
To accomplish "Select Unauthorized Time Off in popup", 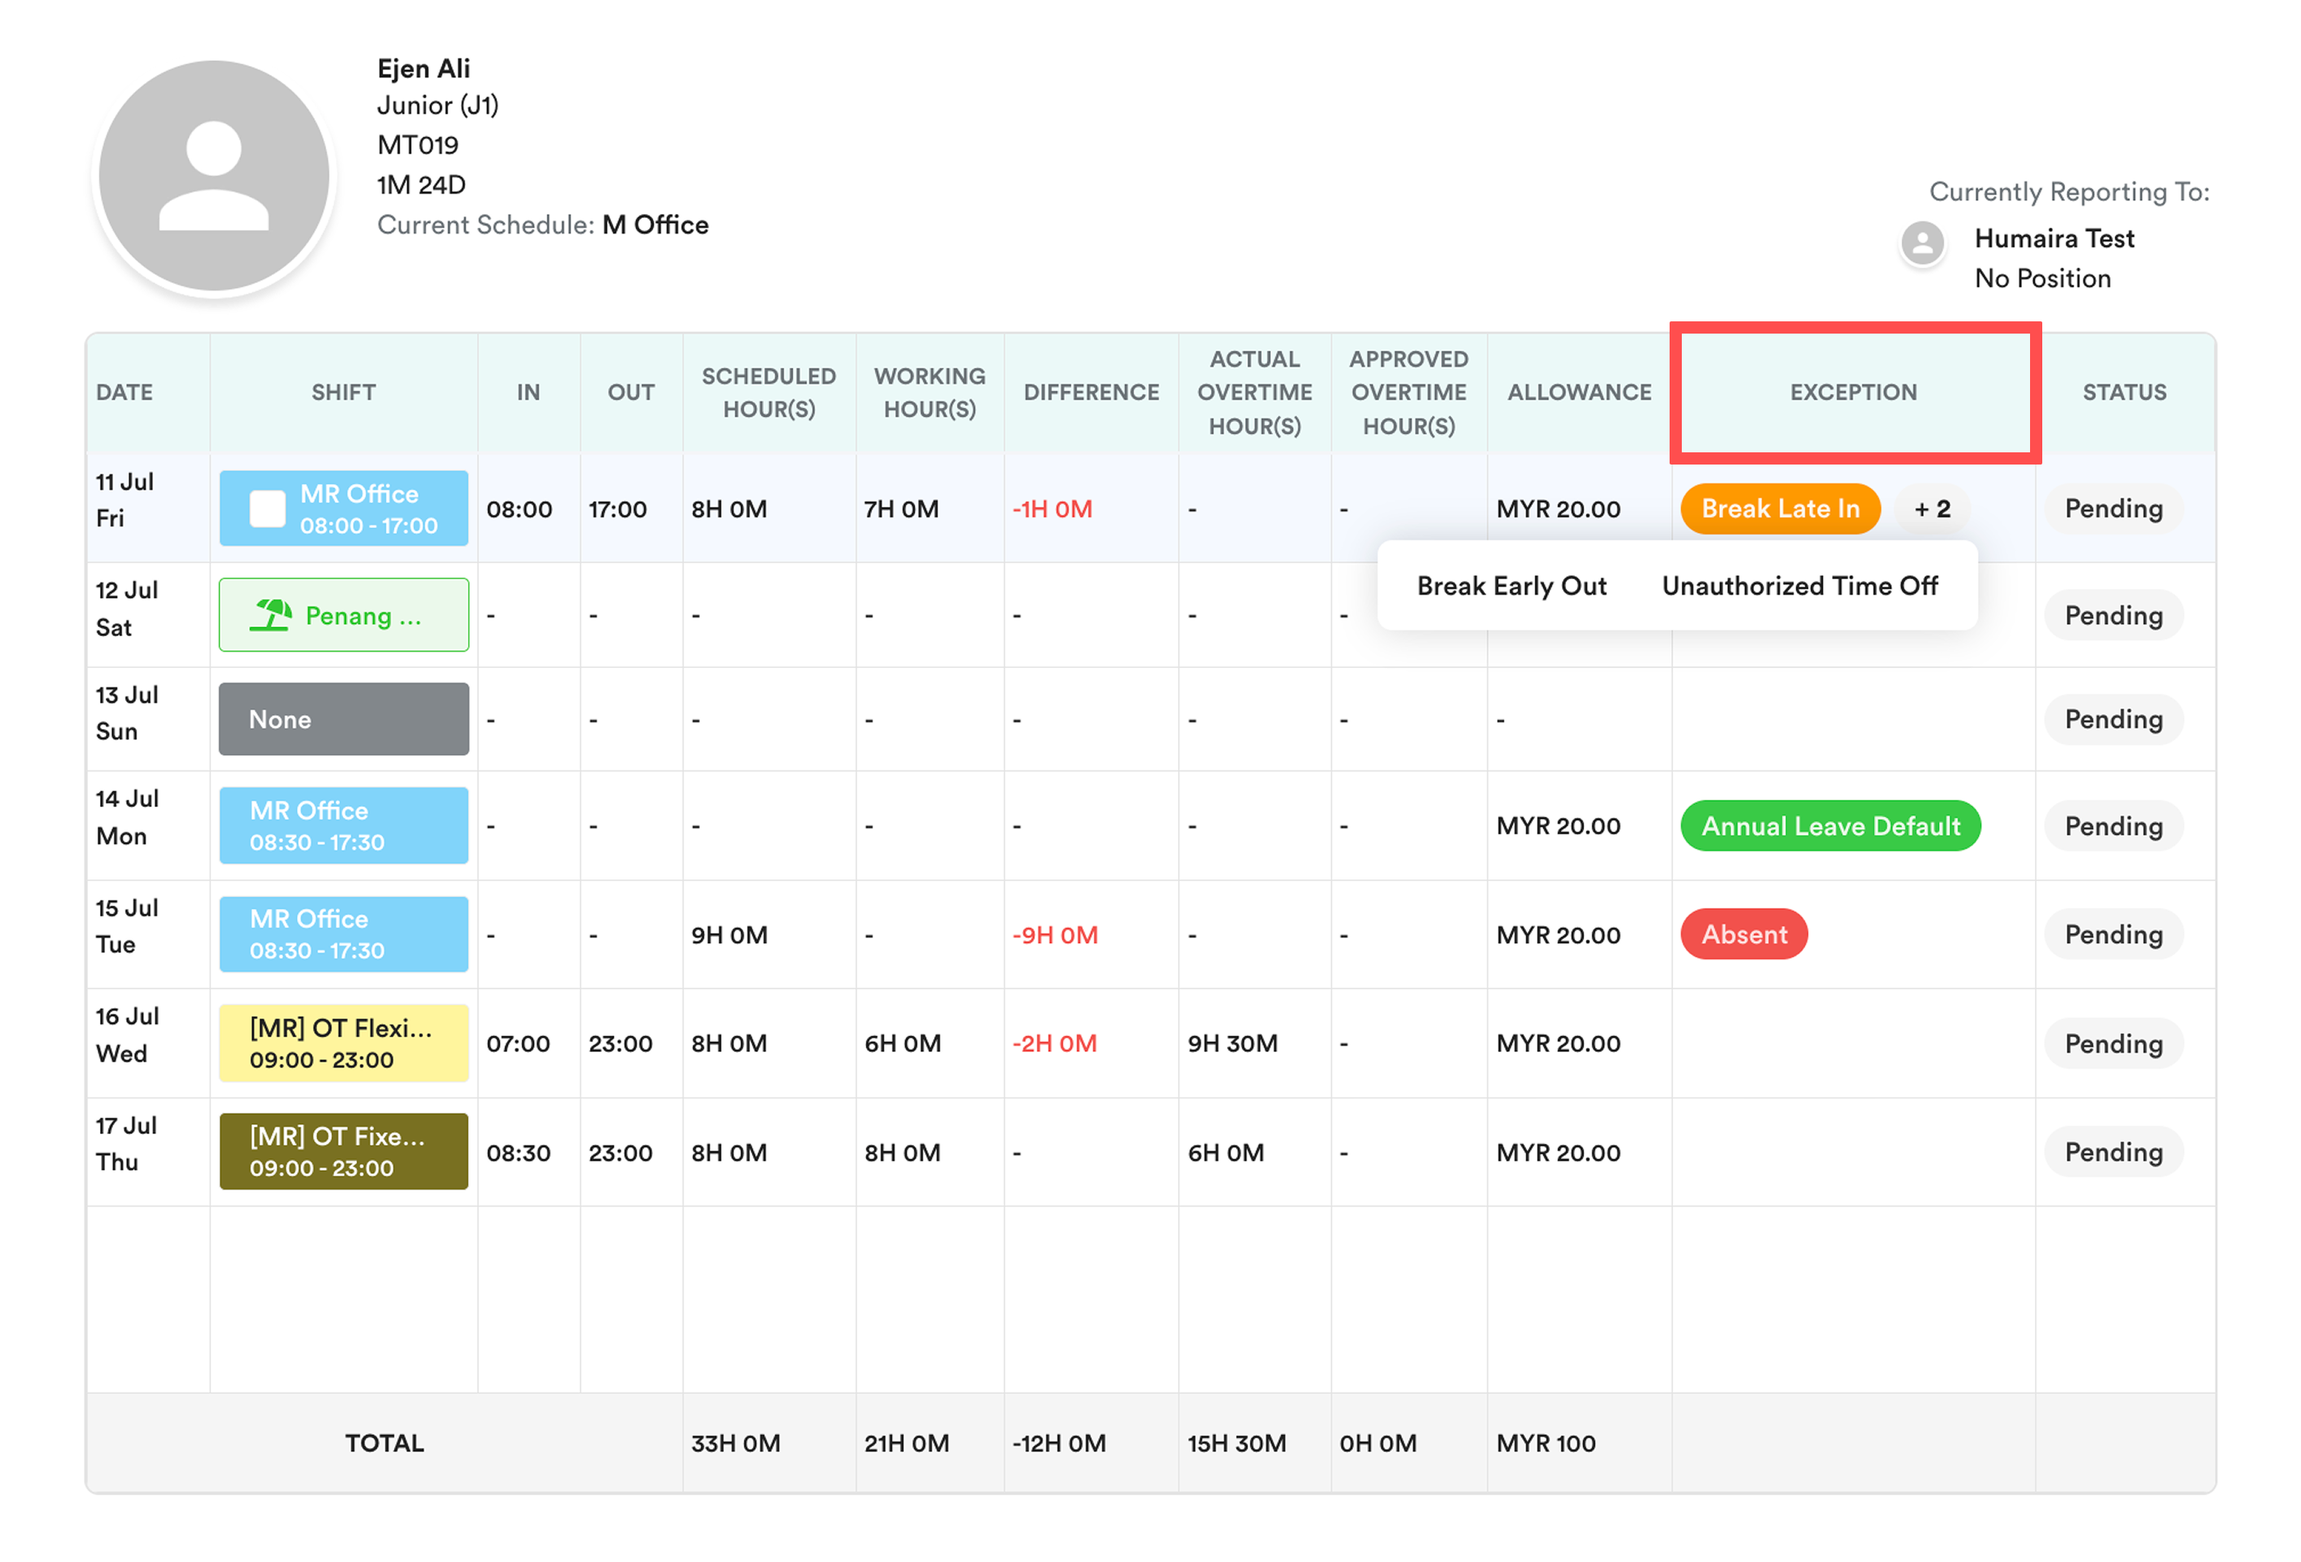I will pyautogui.click(x=1799, y=586).
